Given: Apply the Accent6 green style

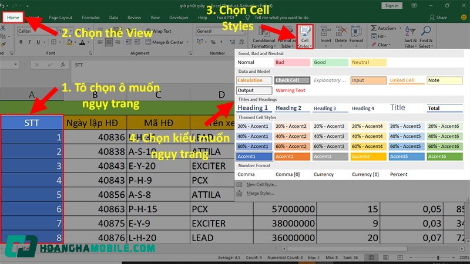Looking at the screenshot, I should pyautogui.click(x=445, y=156).
